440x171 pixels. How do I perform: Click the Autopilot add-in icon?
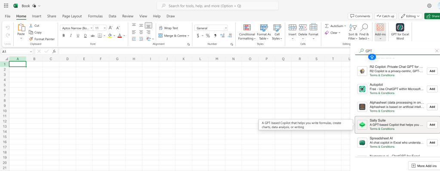coord(362,89)
